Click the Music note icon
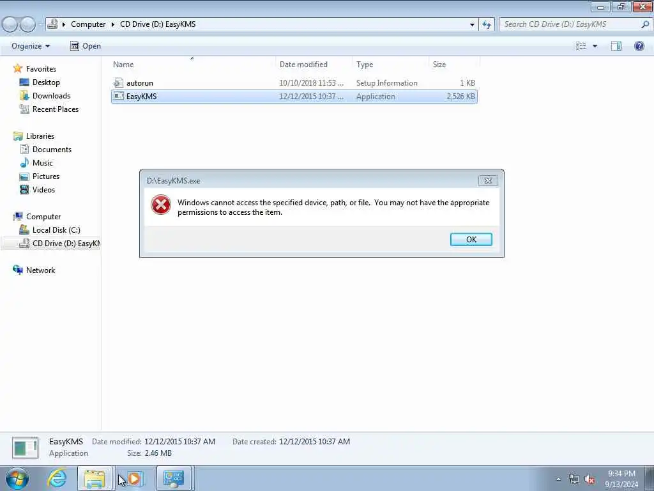 tap(24, 162)
